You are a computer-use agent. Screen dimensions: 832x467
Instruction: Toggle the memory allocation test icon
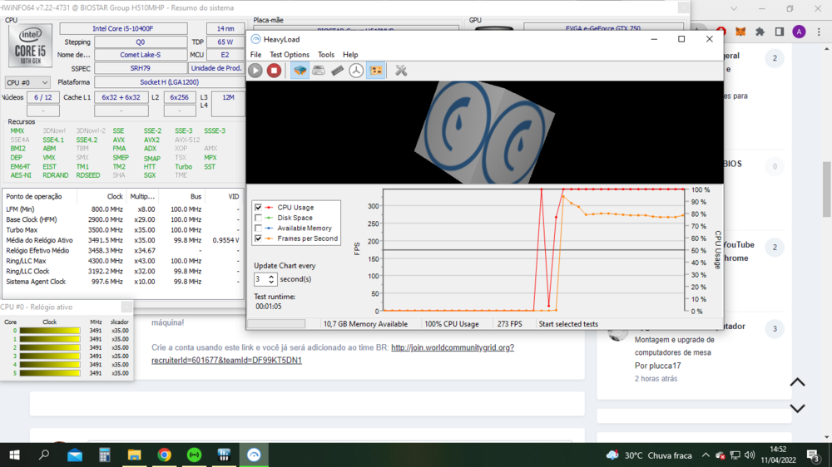coord(337,71)
